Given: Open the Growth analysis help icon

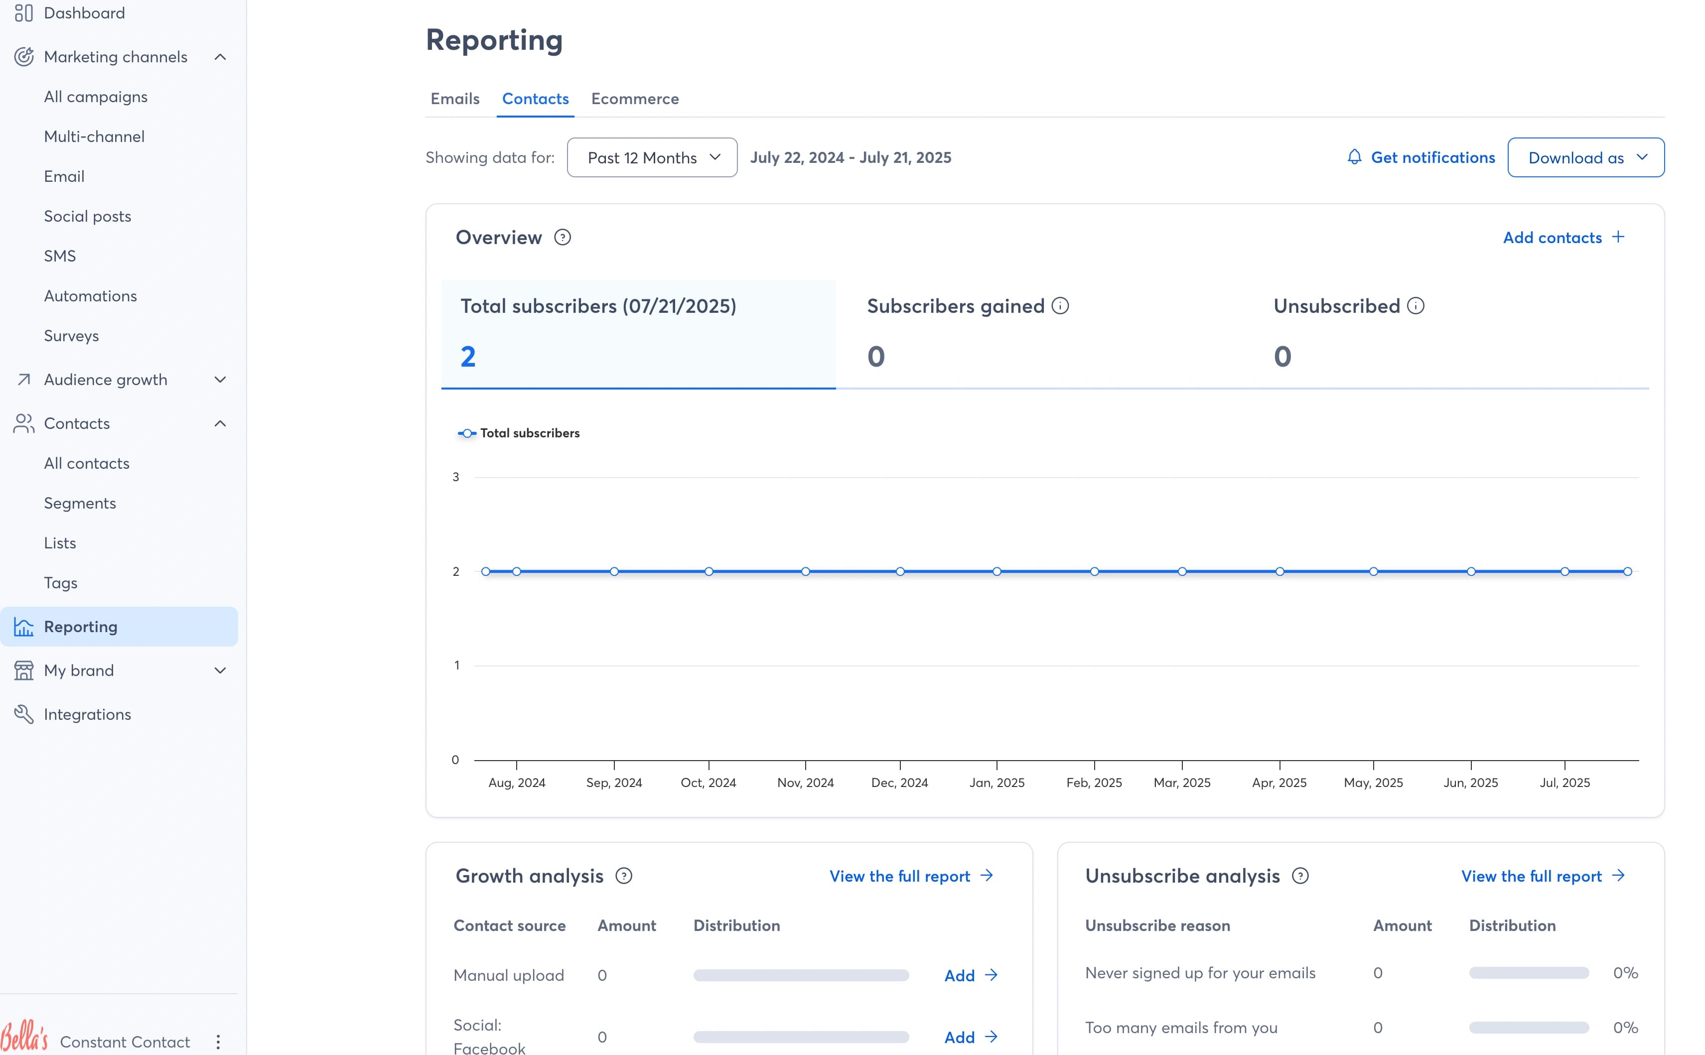Looking at the screenshot, I should pyautogui.click(x=624, y=876).
